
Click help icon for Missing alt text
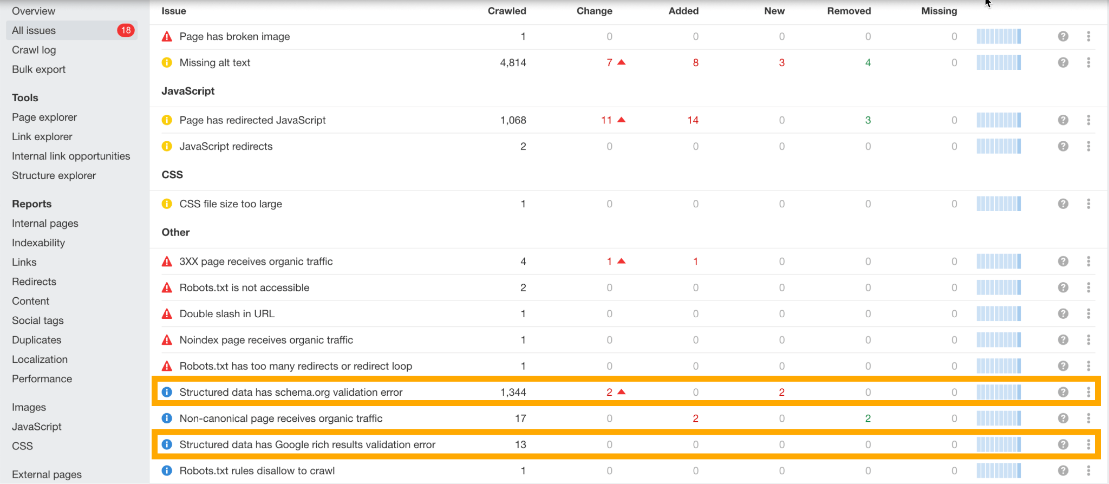[x=1063, y=63]
